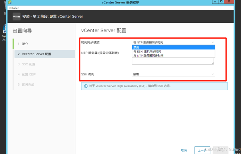Image resolution: width=241 pixels, height=154 pixels.
Task: Collapse the 时间同步模式 dropdown via its arrow
Action: [213, 42]
